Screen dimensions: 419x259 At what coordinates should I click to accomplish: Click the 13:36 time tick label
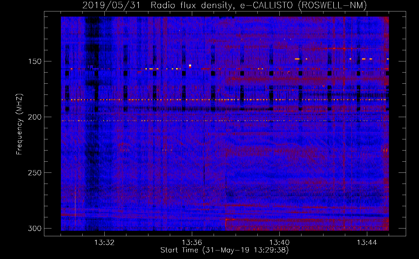[x=192, y=243]
